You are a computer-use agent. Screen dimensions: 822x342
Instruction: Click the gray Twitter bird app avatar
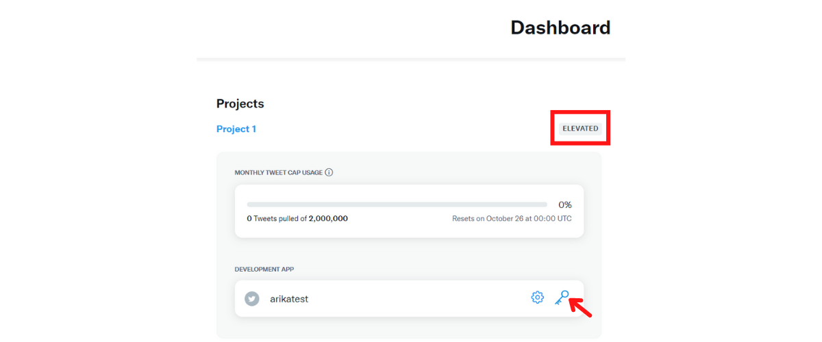pos(252,299)
